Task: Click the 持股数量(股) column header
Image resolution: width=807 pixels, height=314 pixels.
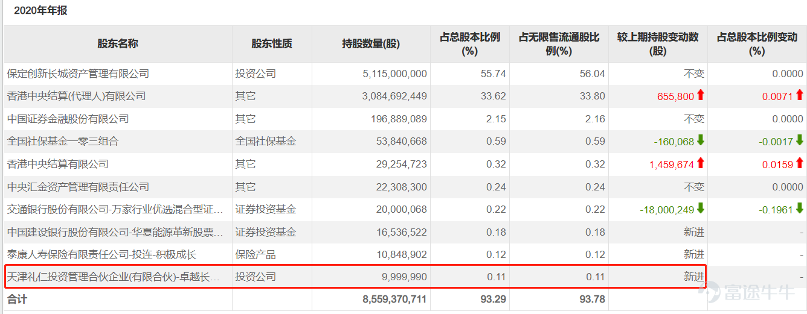Action: [x=371, y=44]
